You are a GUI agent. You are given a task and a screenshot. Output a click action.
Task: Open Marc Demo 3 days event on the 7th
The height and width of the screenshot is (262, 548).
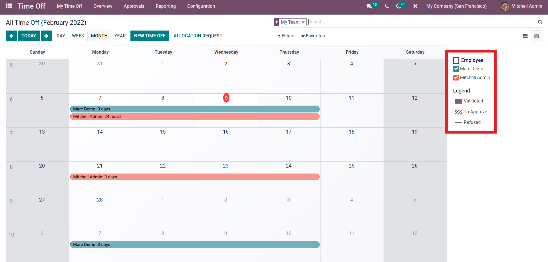click(195, 109)
